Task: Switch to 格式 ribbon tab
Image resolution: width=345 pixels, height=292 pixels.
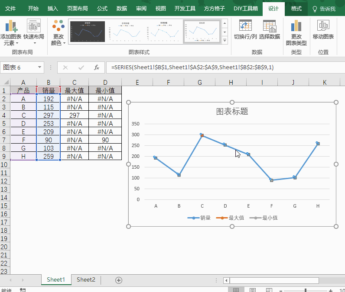Action: coord(296,9)
